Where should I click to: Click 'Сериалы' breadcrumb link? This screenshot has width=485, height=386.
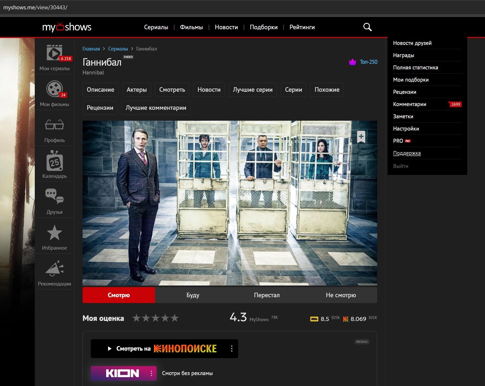coord(118,49)
